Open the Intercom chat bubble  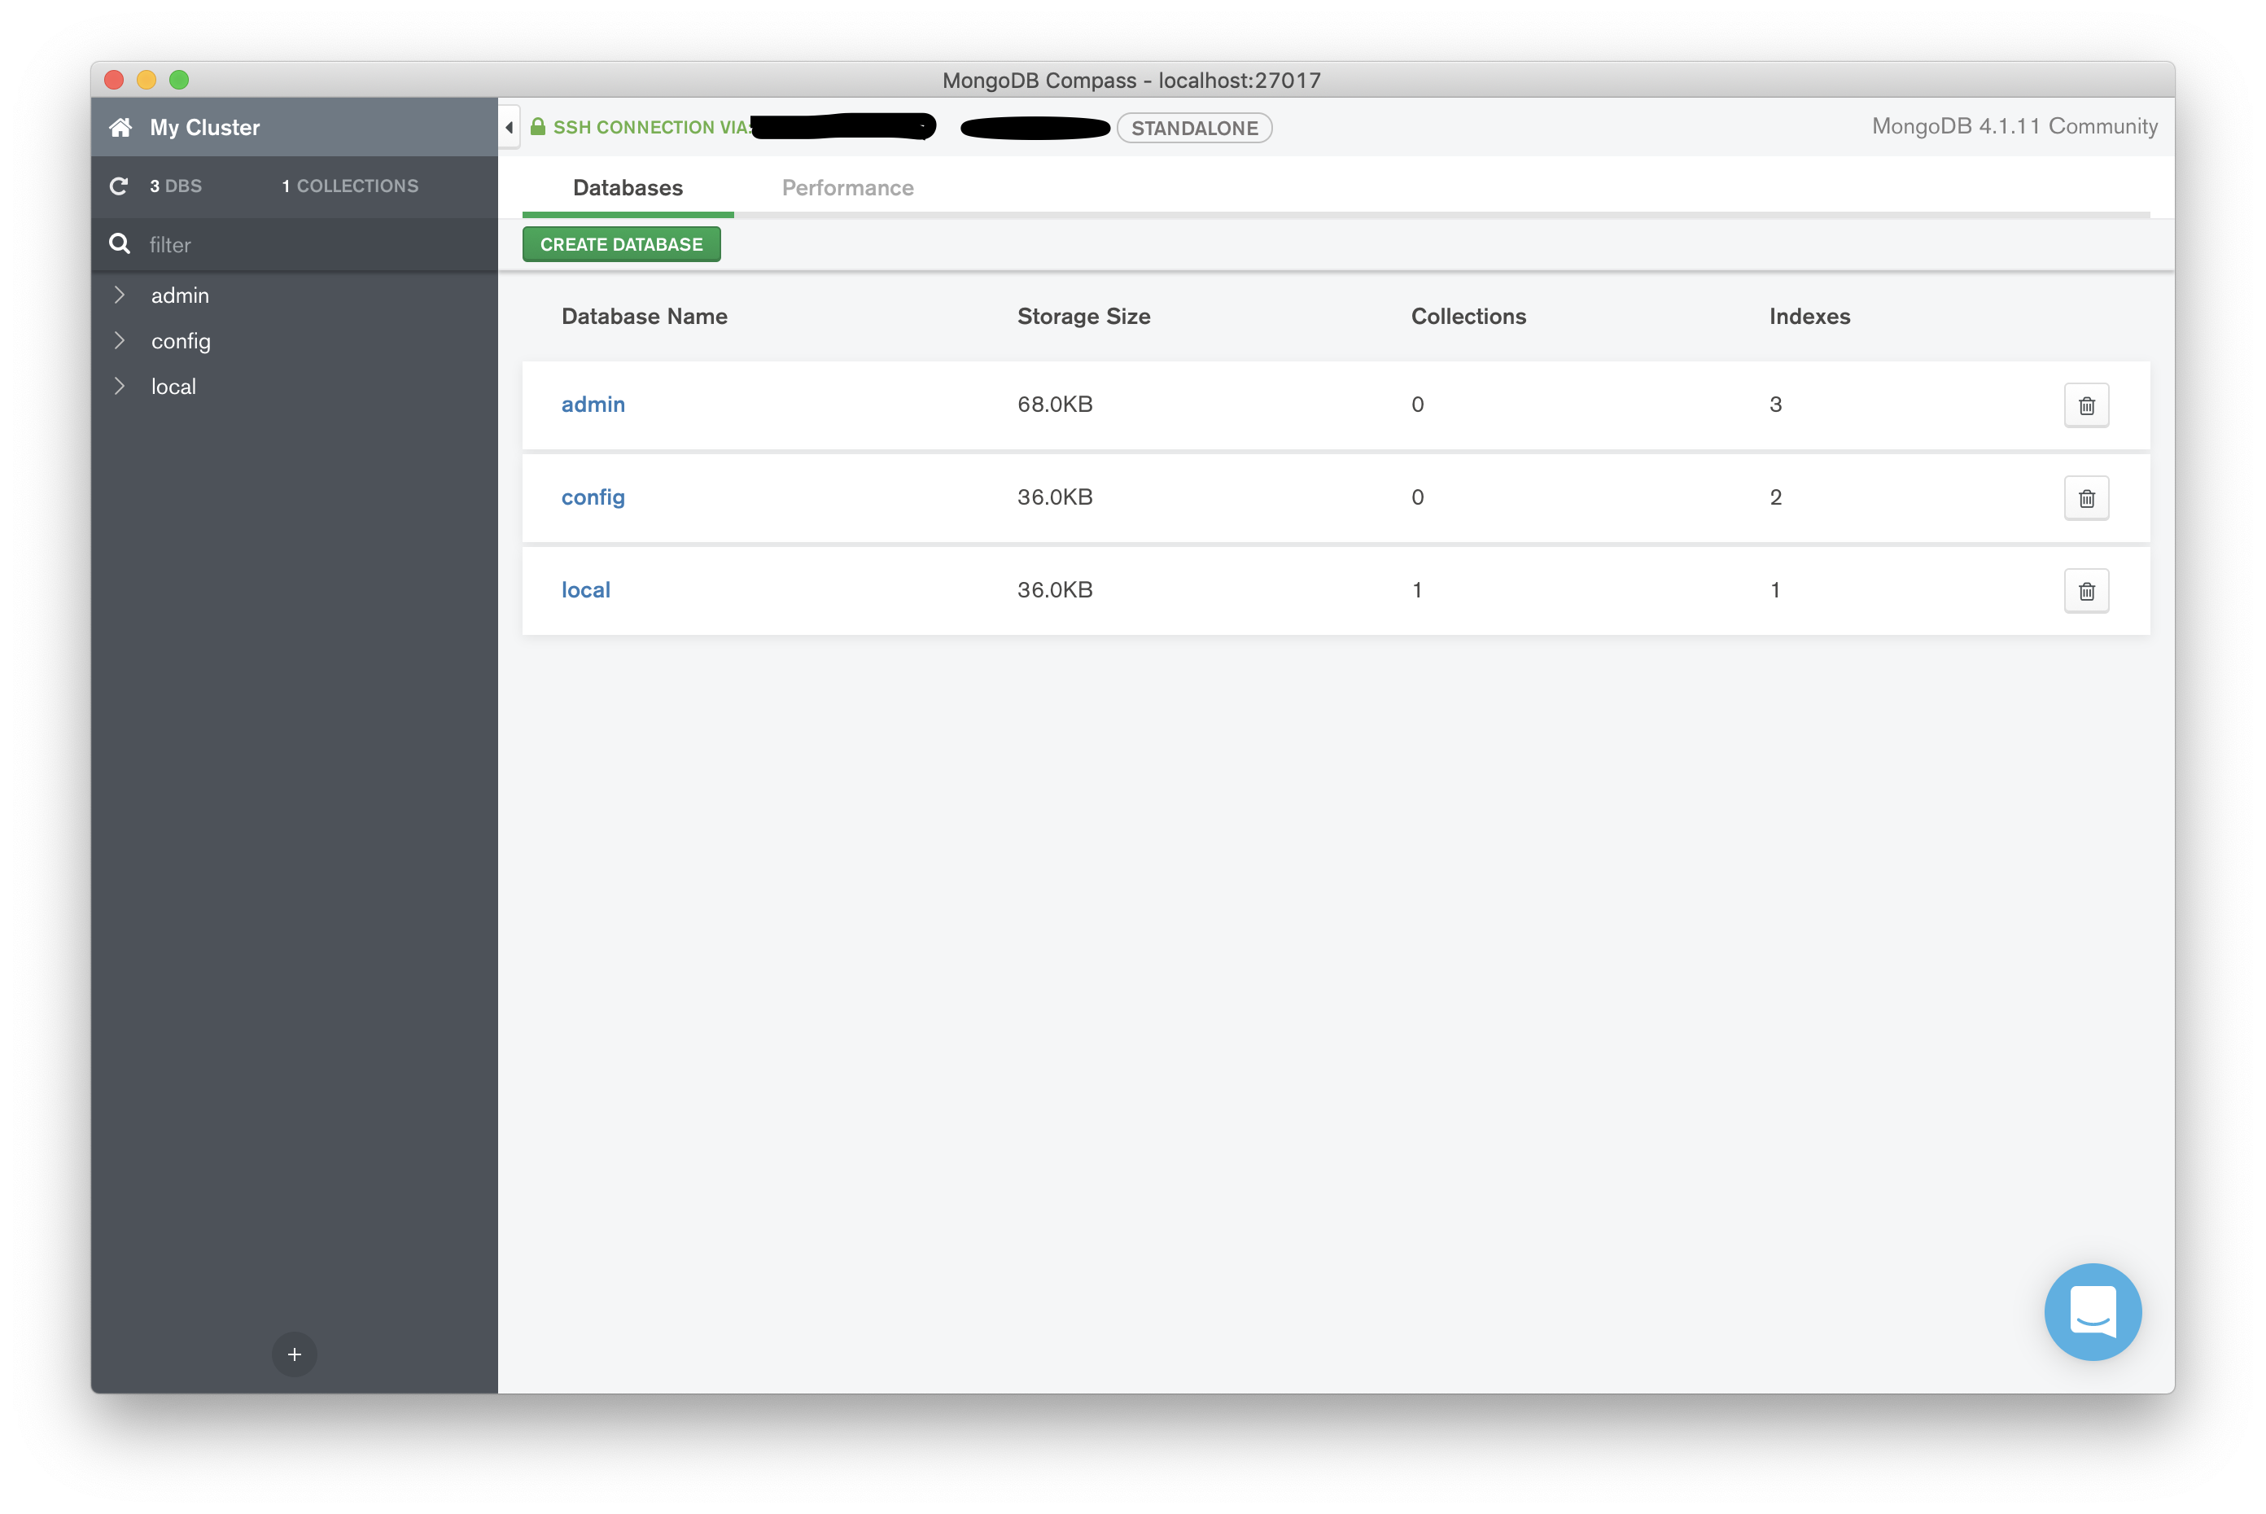point(2092,1311)
